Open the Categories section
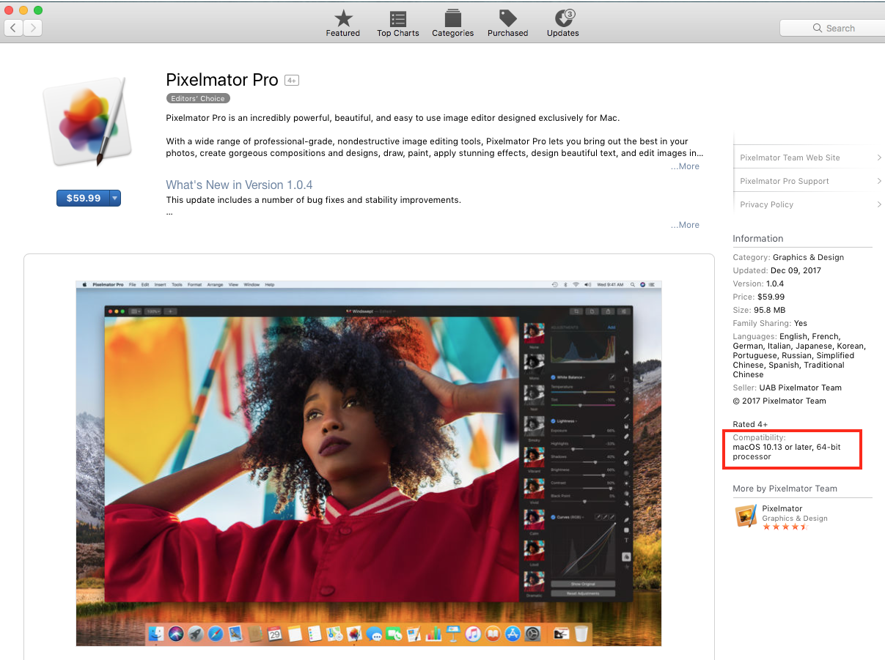Image resolution: width=885 pixels, height=660 pixels. tap(452, 24)
